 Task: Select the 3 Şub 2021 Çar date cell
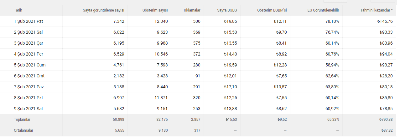28,43
